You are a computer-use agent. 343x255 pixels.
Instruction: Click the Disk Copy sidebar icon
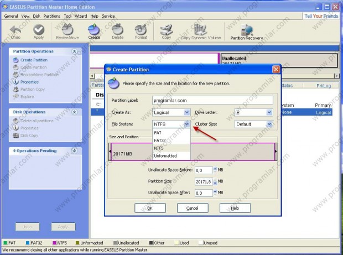click(x=15, y=136)
